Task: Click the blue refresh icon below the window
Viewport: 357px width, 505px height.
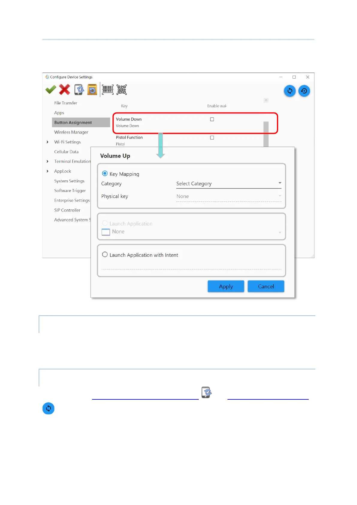Action: point(49,408)
